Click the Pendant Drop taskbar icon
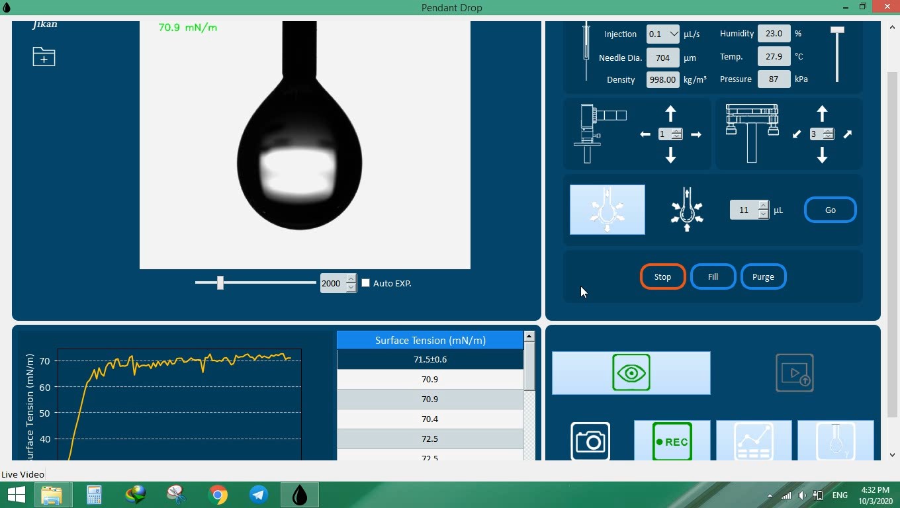900x508 pixels. pyautogui.click(x=300, y=495)
